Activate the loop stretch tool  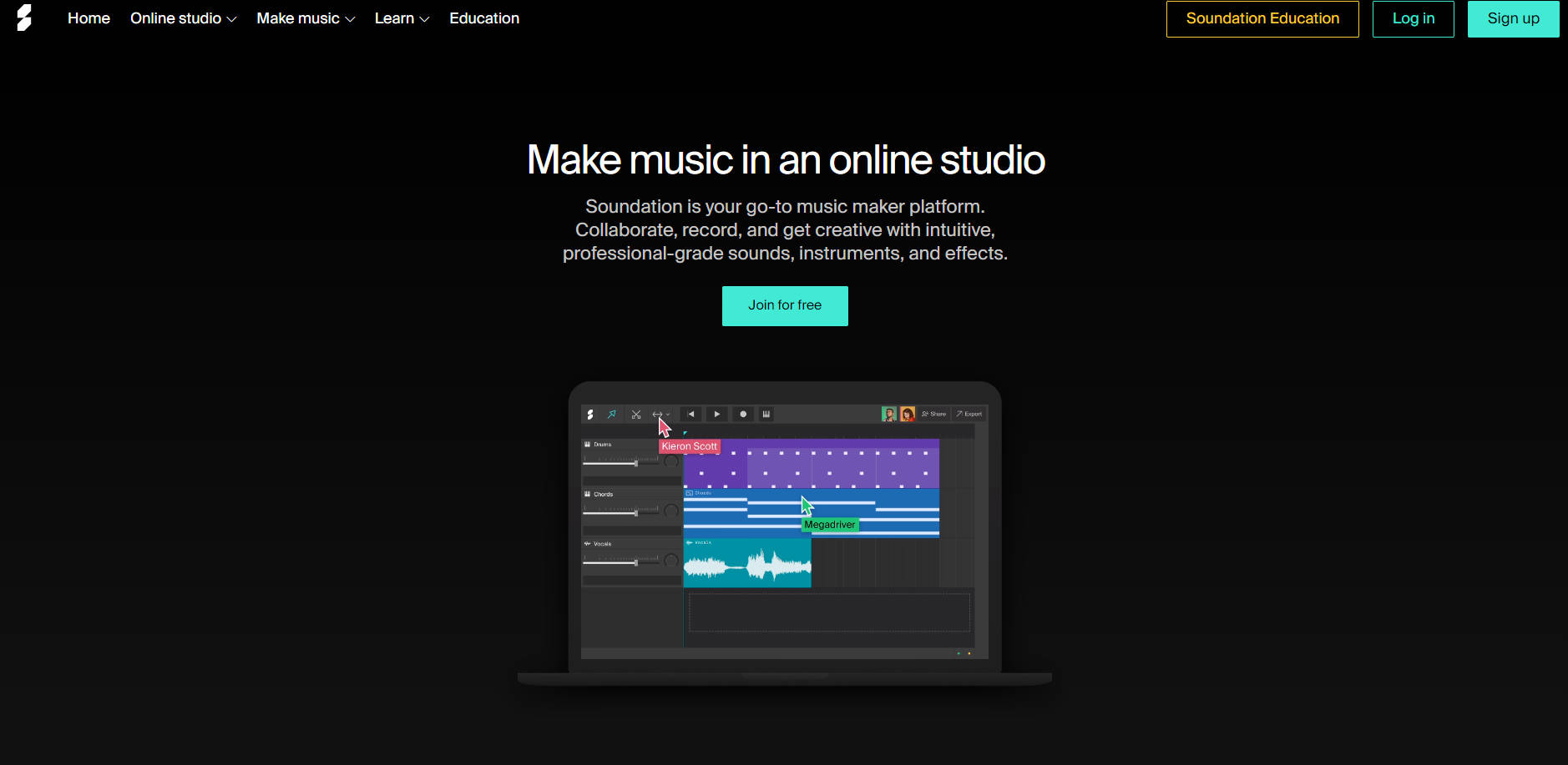657,414
